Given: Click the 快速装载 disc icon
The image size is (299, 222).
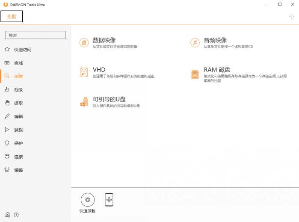Looking at the screenshot, I should click(88, 200).
